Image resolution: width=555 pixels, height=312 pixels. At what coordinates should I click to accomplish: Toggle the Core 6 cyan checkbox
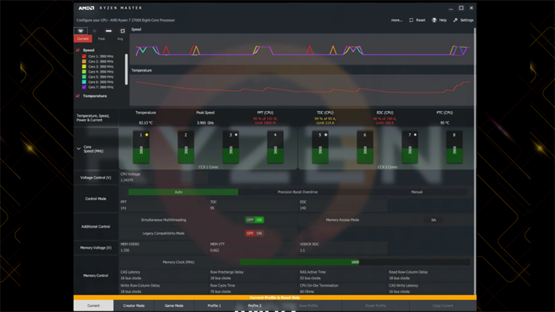click(x=84, y=82)
